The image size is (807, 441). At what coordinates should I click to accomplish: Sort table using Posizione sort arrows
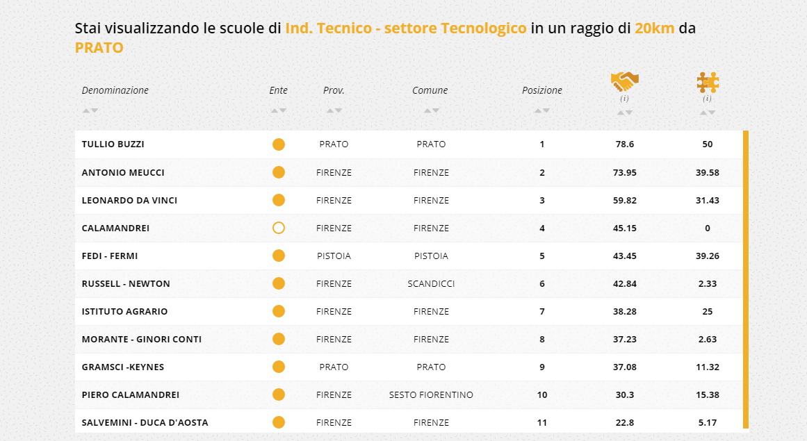point(542,110)
